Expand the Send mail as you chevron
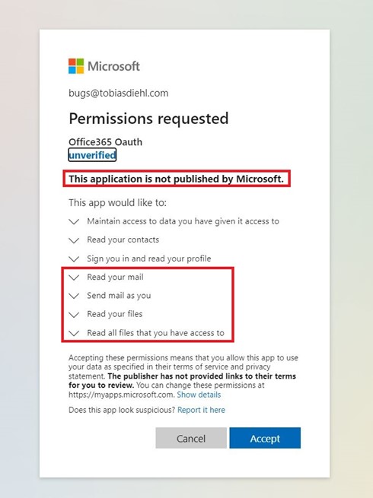 tap(74, 296)
